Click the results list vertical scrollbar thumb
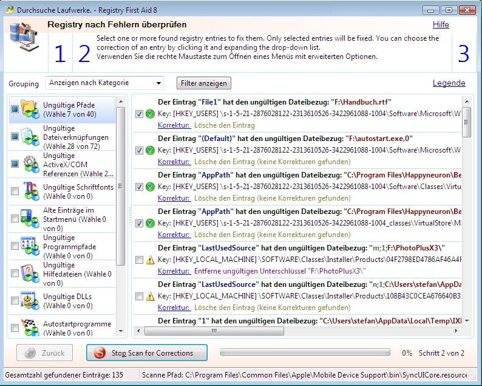 click(x=466, y=122)
